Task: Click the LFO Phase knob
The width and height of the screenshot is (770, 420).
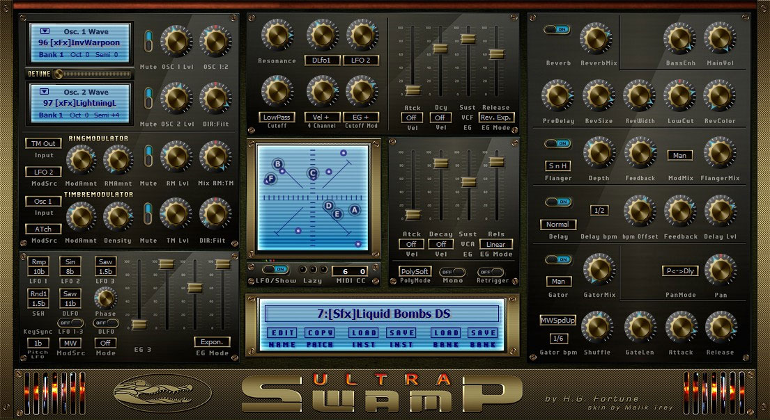Action: [106, 298]
